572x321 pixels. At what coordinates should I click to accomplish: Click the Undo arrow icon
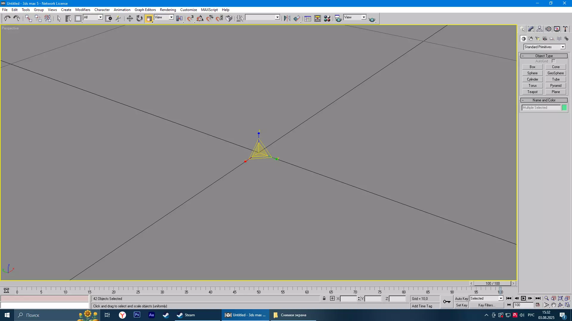[x=7, y=18]
